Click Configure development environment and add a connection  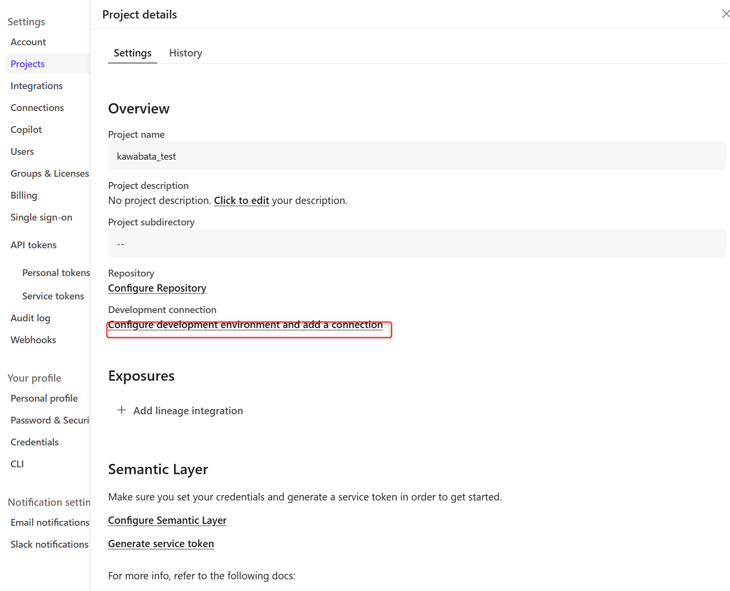click(245, 325)
